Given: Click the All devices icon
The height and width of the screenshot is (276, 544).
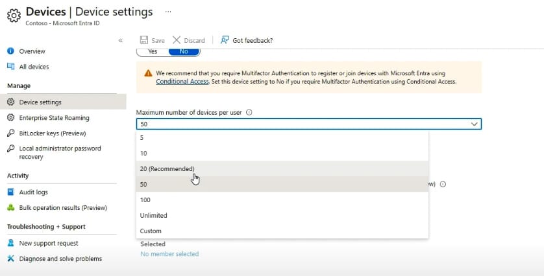Looking at the screenshot, I should (x=11, y=67).
